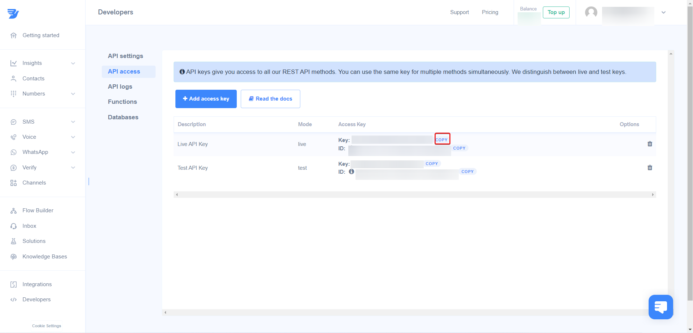Open Read the docs link
This screenshot has width=693, height=333.
270,99
